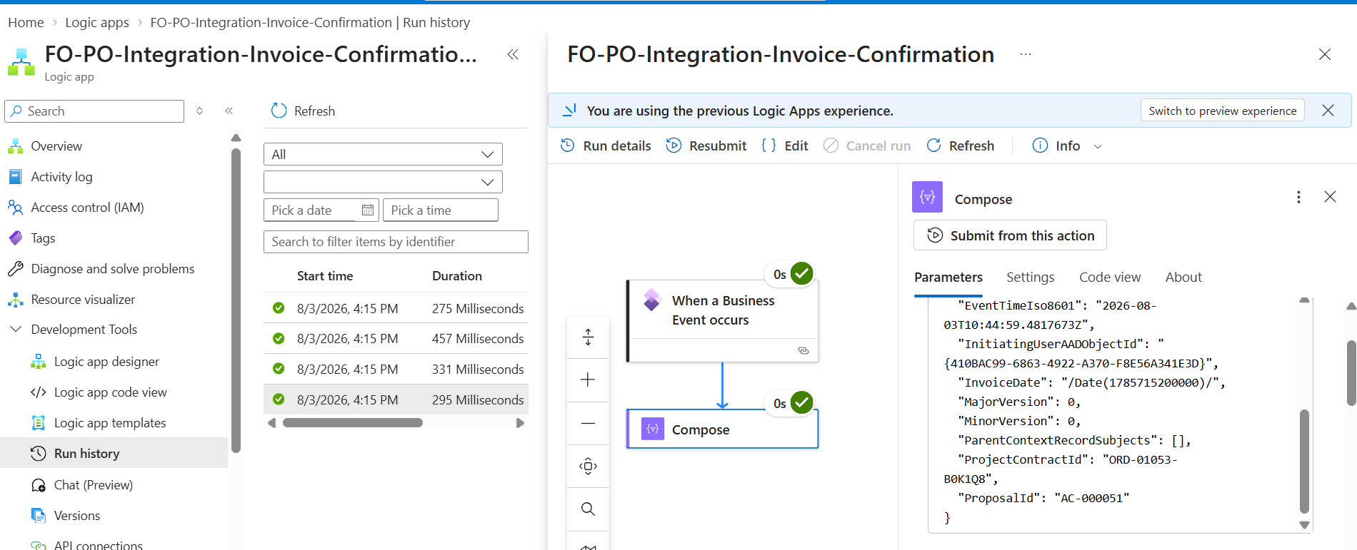
Task: Open Versions in sidebar
Action: pyautogui.click(x=76, y=516)
